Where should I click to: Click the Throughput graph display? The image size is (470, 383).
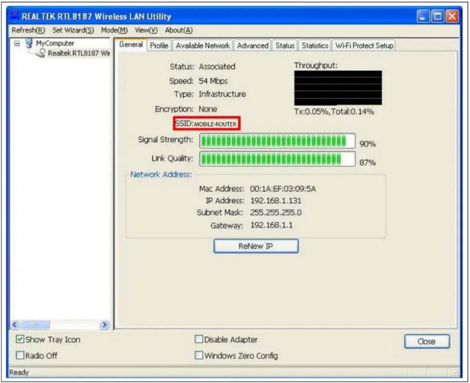point(338,88)
